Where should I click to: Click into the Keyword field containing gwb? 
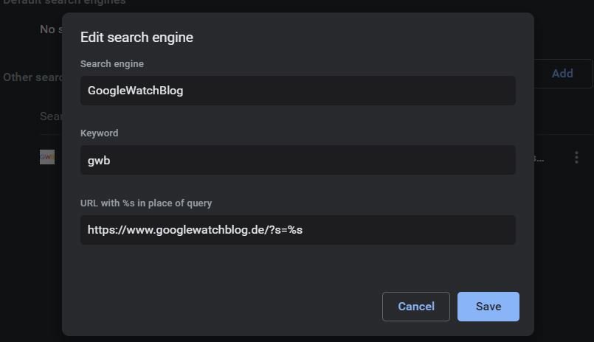coord(297,160)
